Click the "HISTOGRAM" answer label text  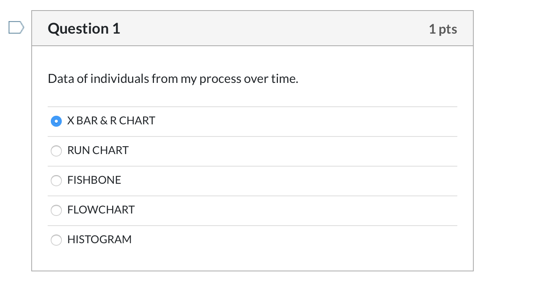99,240
